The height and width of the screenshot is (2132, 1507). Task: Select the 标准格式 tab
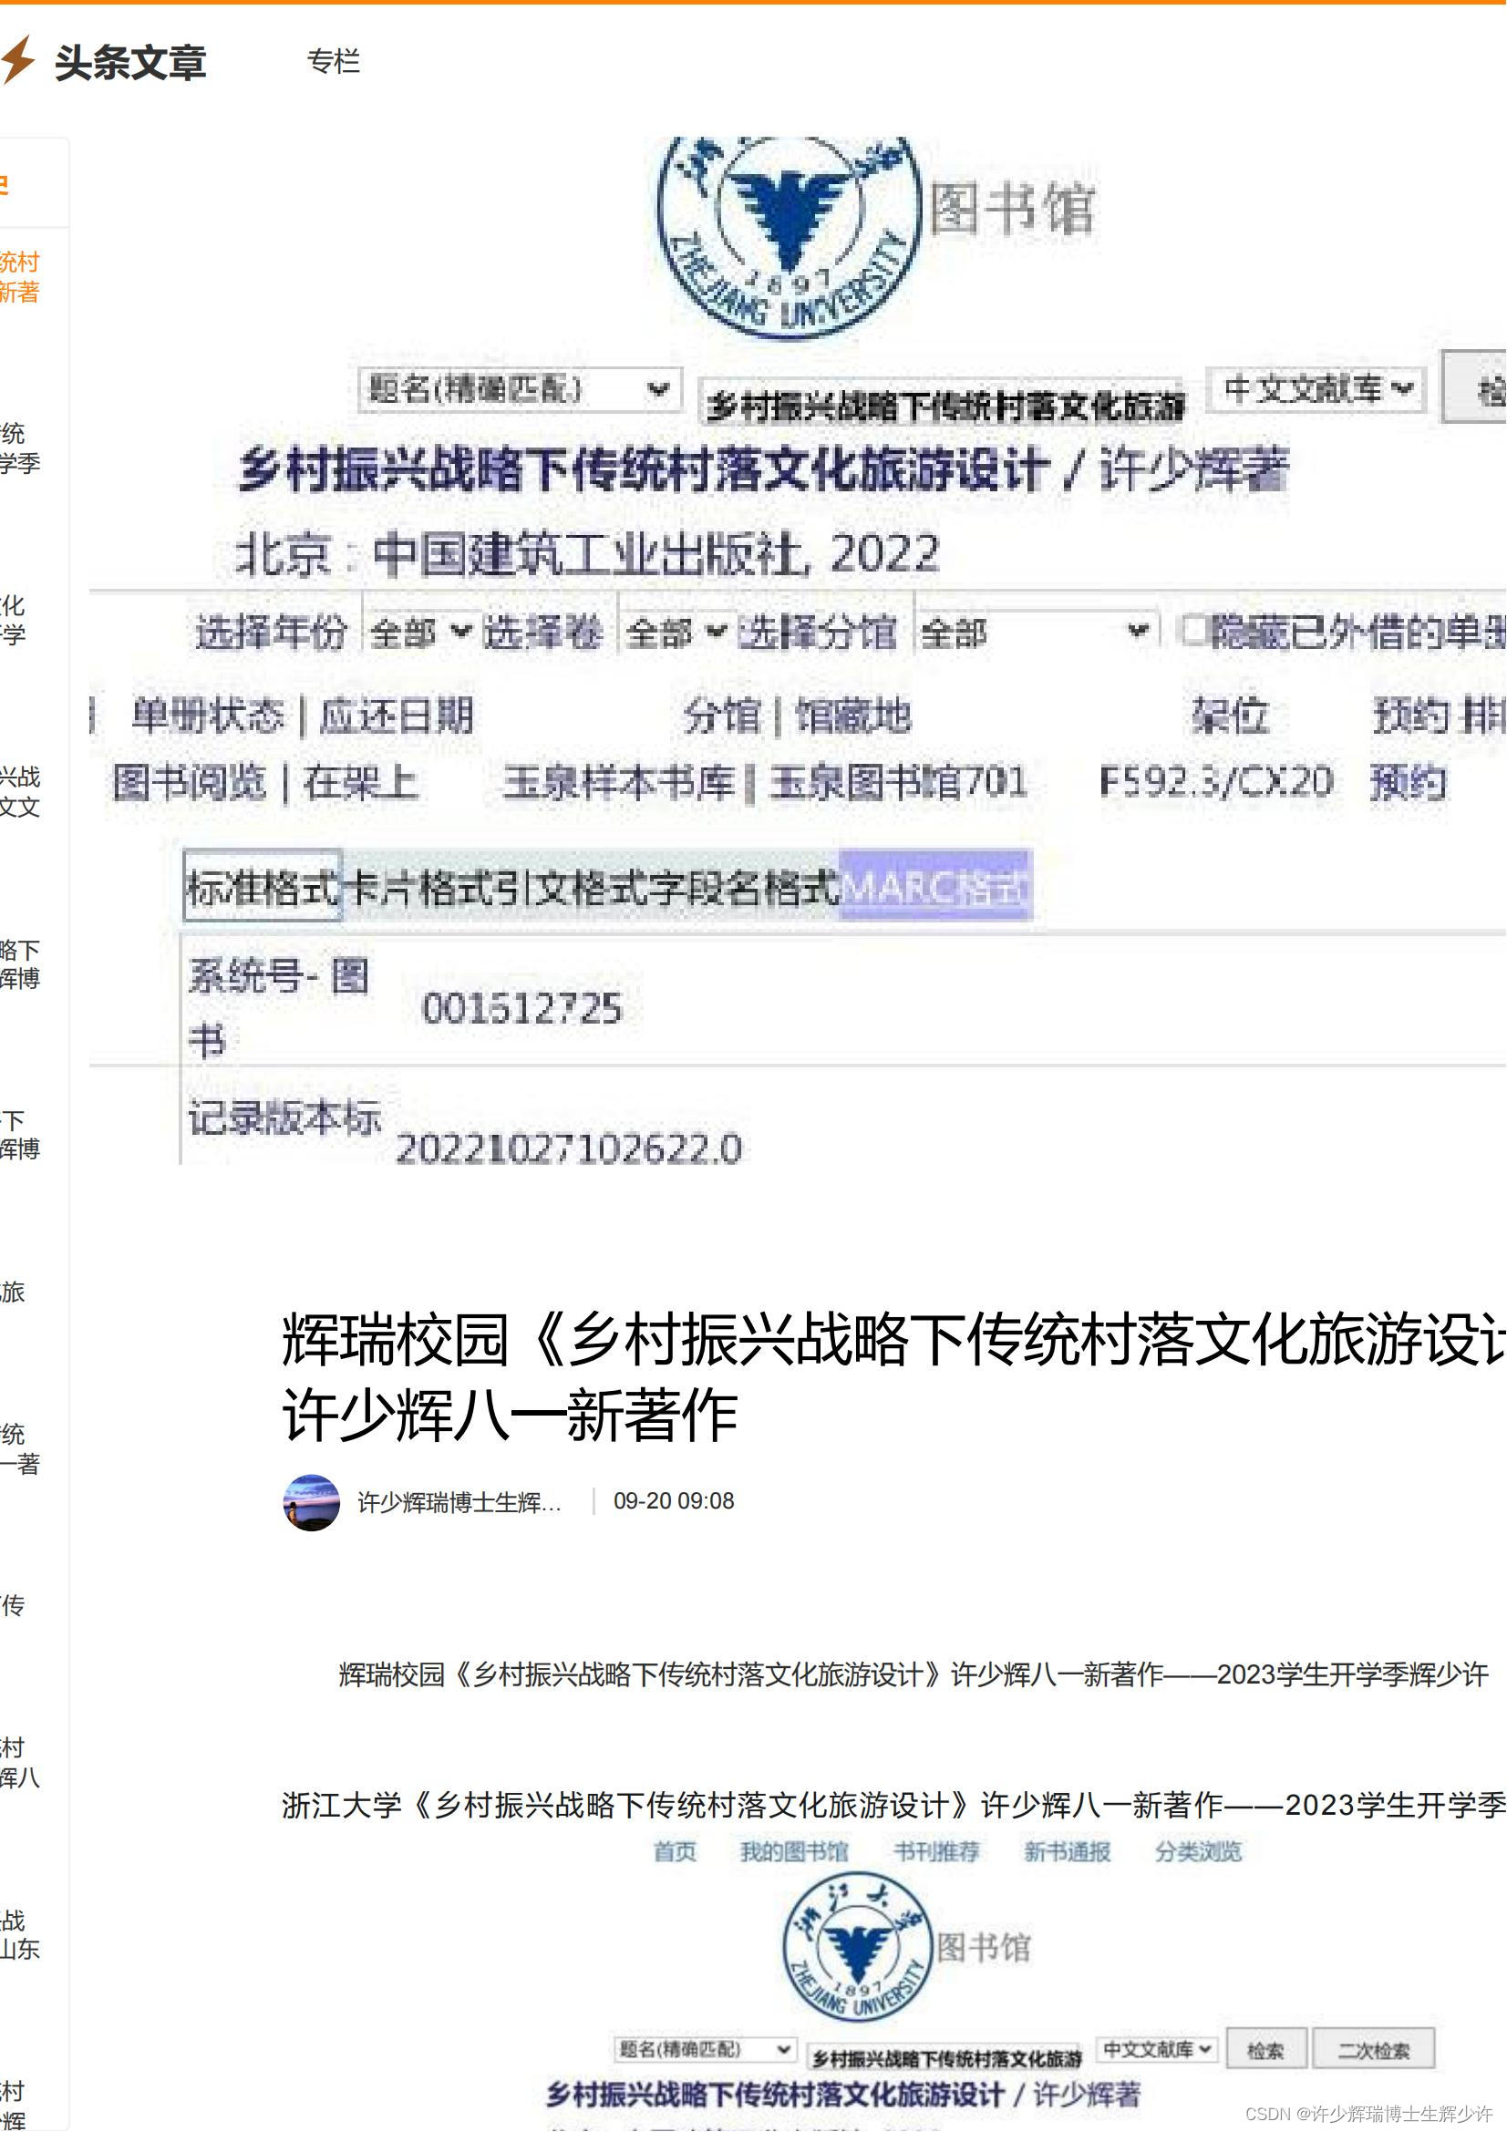click(263, 886)
